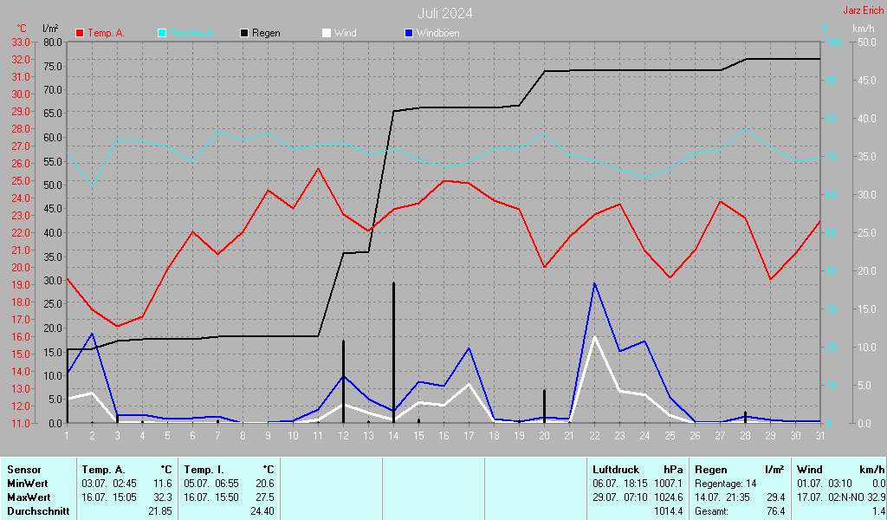
Task: Click the cyan humidity legend square
Action: click(162, 33)
